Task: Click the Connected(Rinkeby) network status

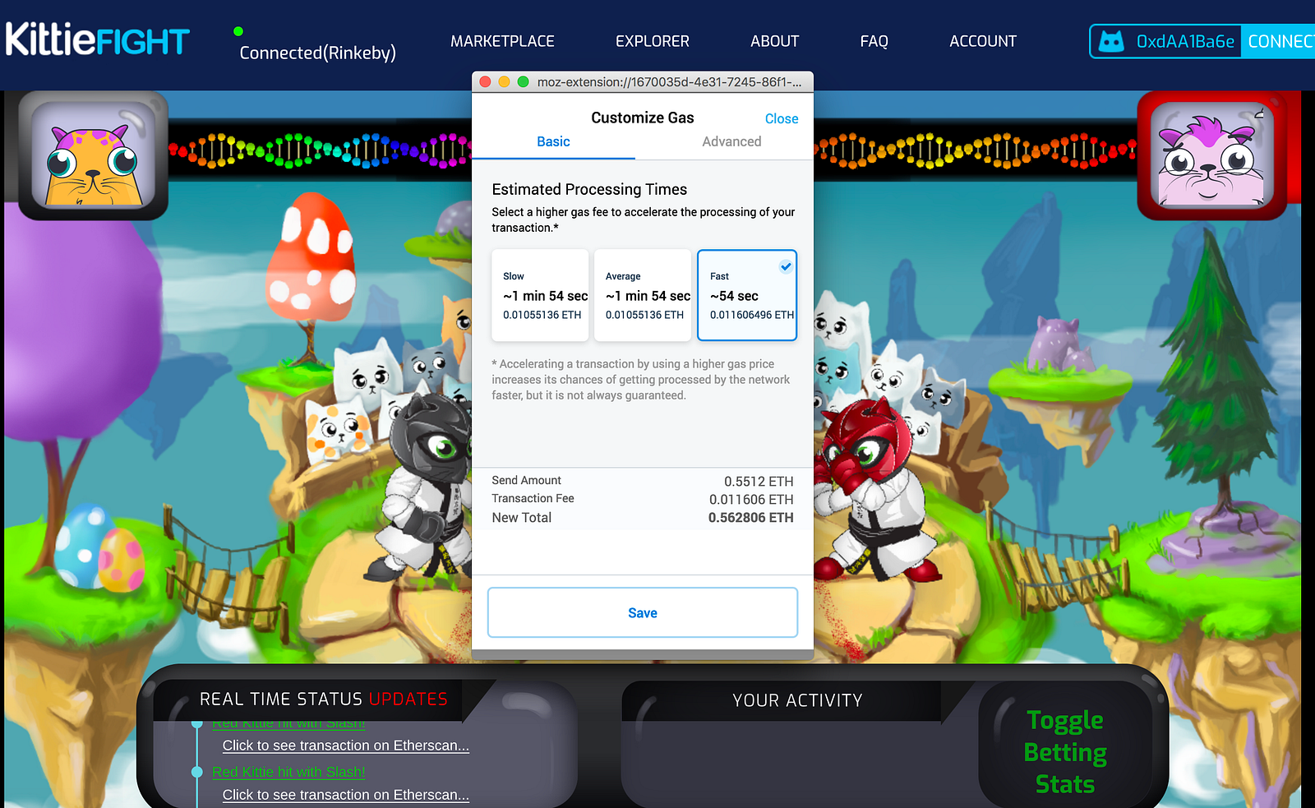Action: coord(317,53)
